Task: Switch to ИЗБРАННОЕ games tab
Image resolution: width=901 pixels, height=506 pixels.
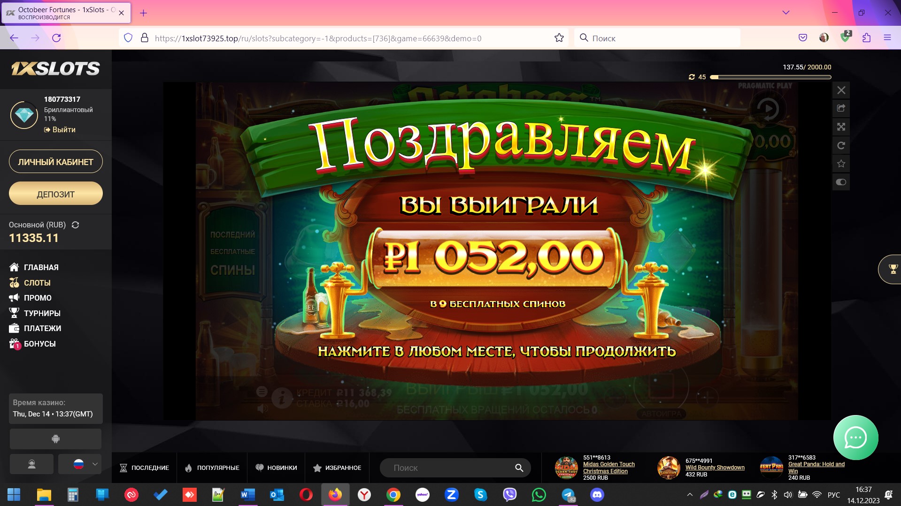Action: [x=337, y=468]
